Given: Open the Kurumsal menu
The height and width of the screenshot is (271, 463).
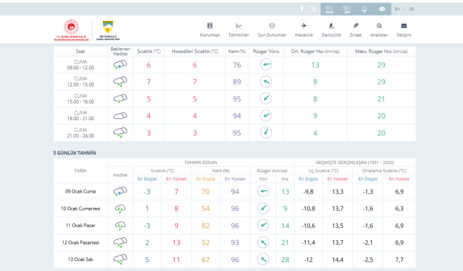Looking at the screenshot, I should [x=209, y=29].
